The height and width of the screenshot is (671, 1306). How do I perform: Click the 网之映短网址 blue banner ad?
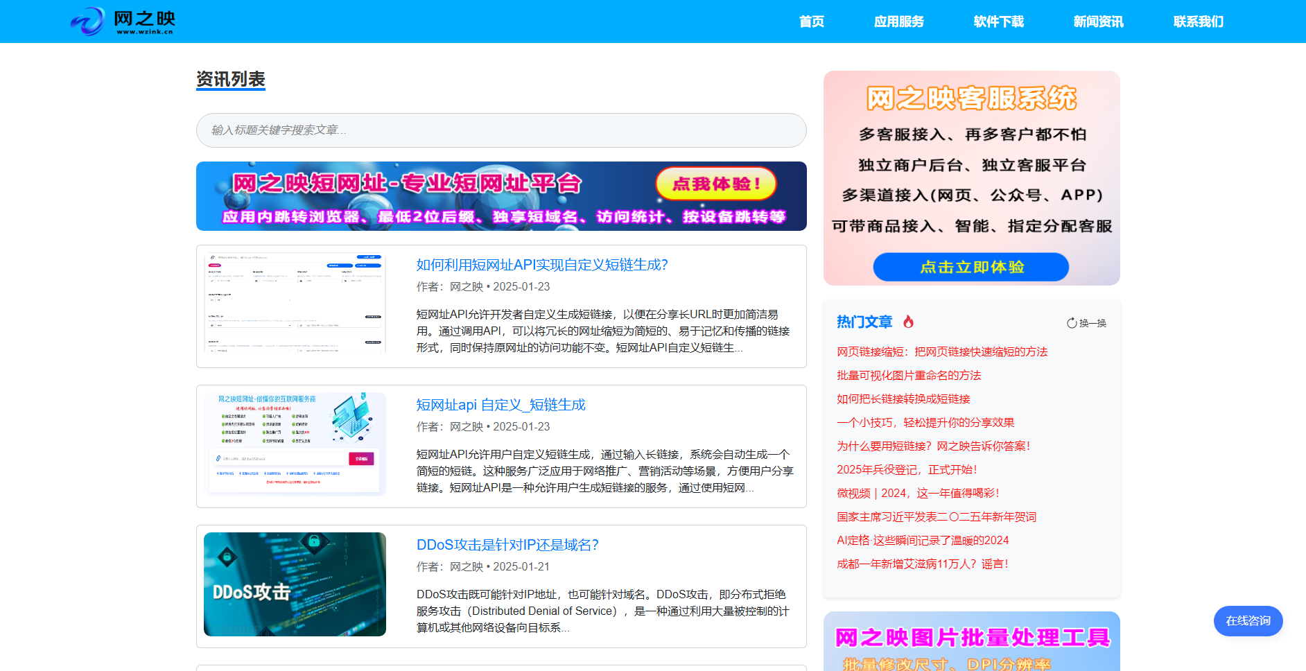[501, 196]
